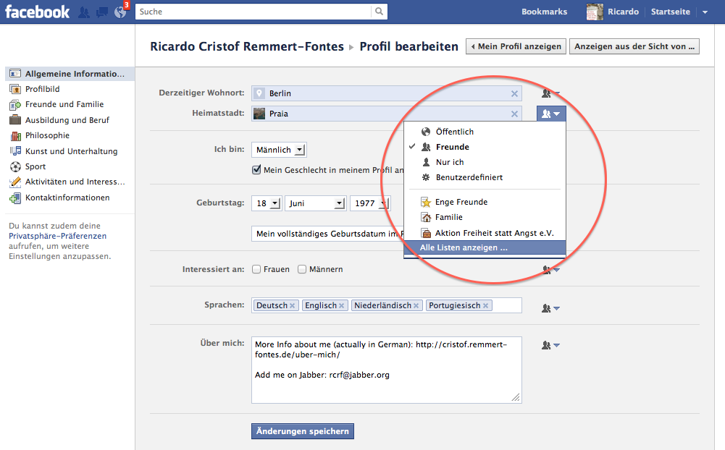
Task: Click the Derzeitiger Wohnort field with Berlin
Action: (x=387, y=93)
